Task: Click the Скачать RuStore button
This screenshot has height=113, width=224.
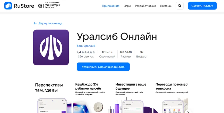Action: point(202,6)
